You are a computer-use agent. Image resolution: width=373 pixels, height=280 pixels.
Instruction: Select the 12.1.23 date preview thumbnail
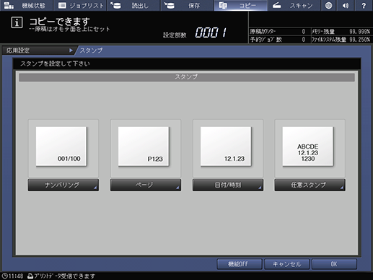[x=226, y=146]
